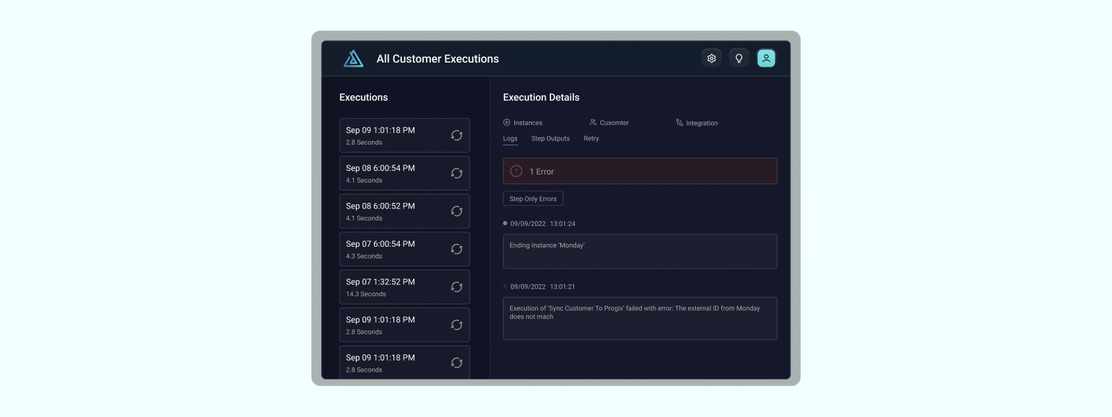This screenshot has width=1112, height=417.
Task: Select the Sep 08 6:00:54 PM execution row
Action: 404,173
